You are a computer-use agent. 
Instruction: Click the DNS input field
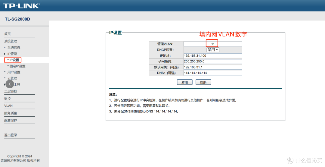coord(213,73)
